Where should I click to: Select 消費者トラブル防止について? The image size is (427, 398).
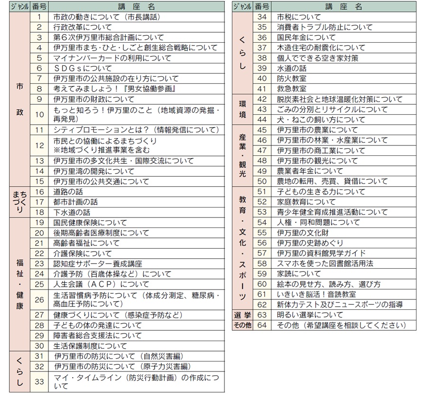pos(325,27)
